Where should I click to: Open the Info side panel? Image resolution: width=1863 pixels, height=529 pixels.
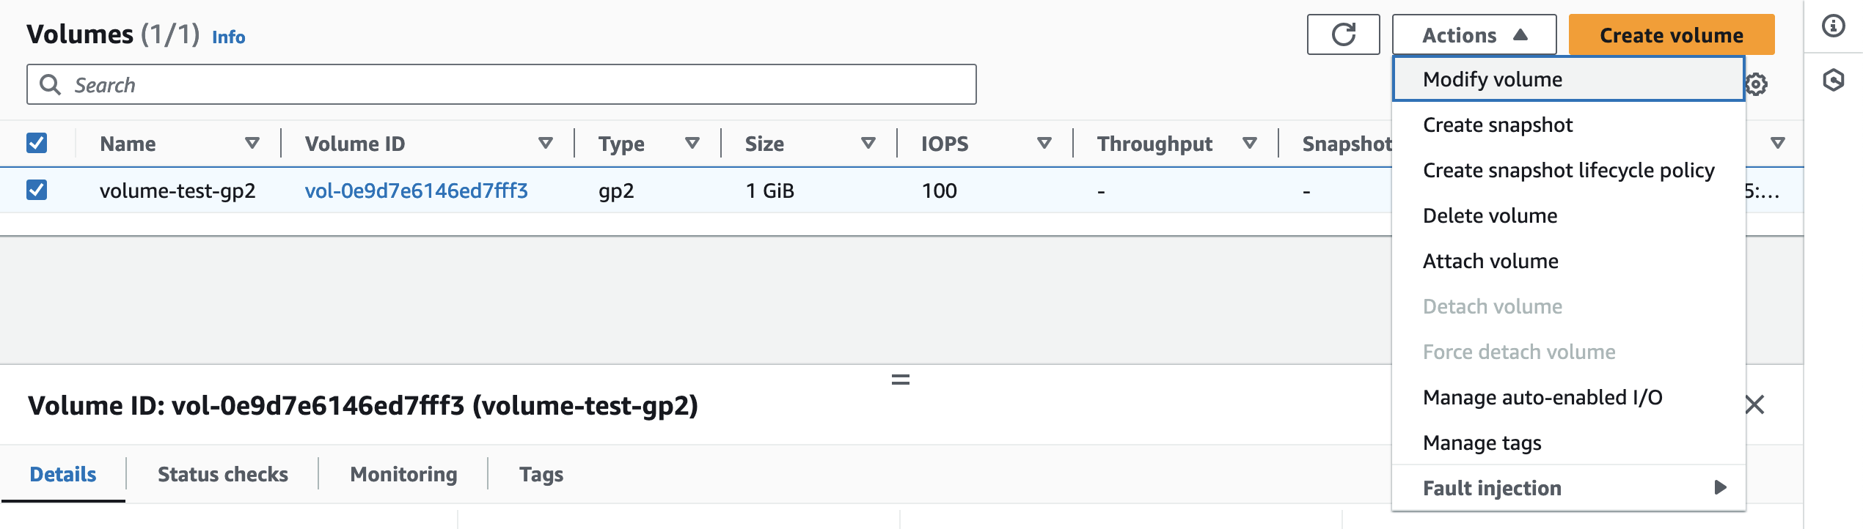tap(1835, 24)
